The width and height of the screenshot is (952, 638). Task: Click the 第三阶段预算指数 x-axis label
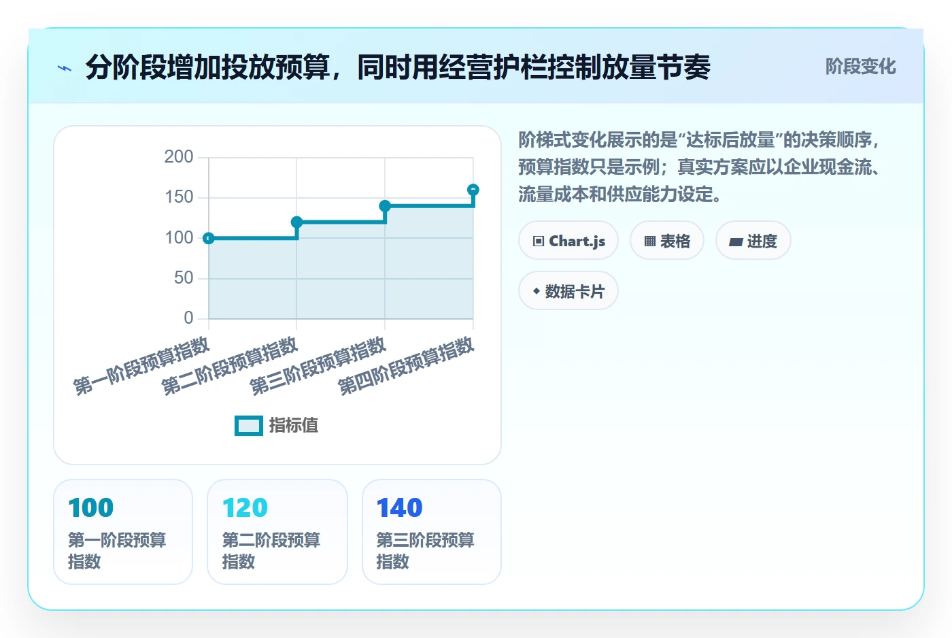[318, 365]
